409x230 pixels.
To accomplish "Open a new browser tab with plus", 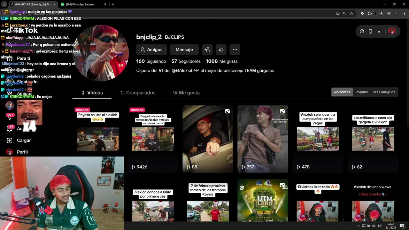I will (113, 4).
